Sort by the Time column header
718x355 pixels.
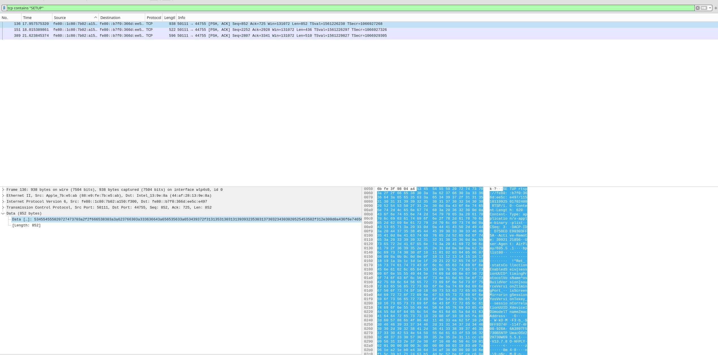[x=37, y=18]
